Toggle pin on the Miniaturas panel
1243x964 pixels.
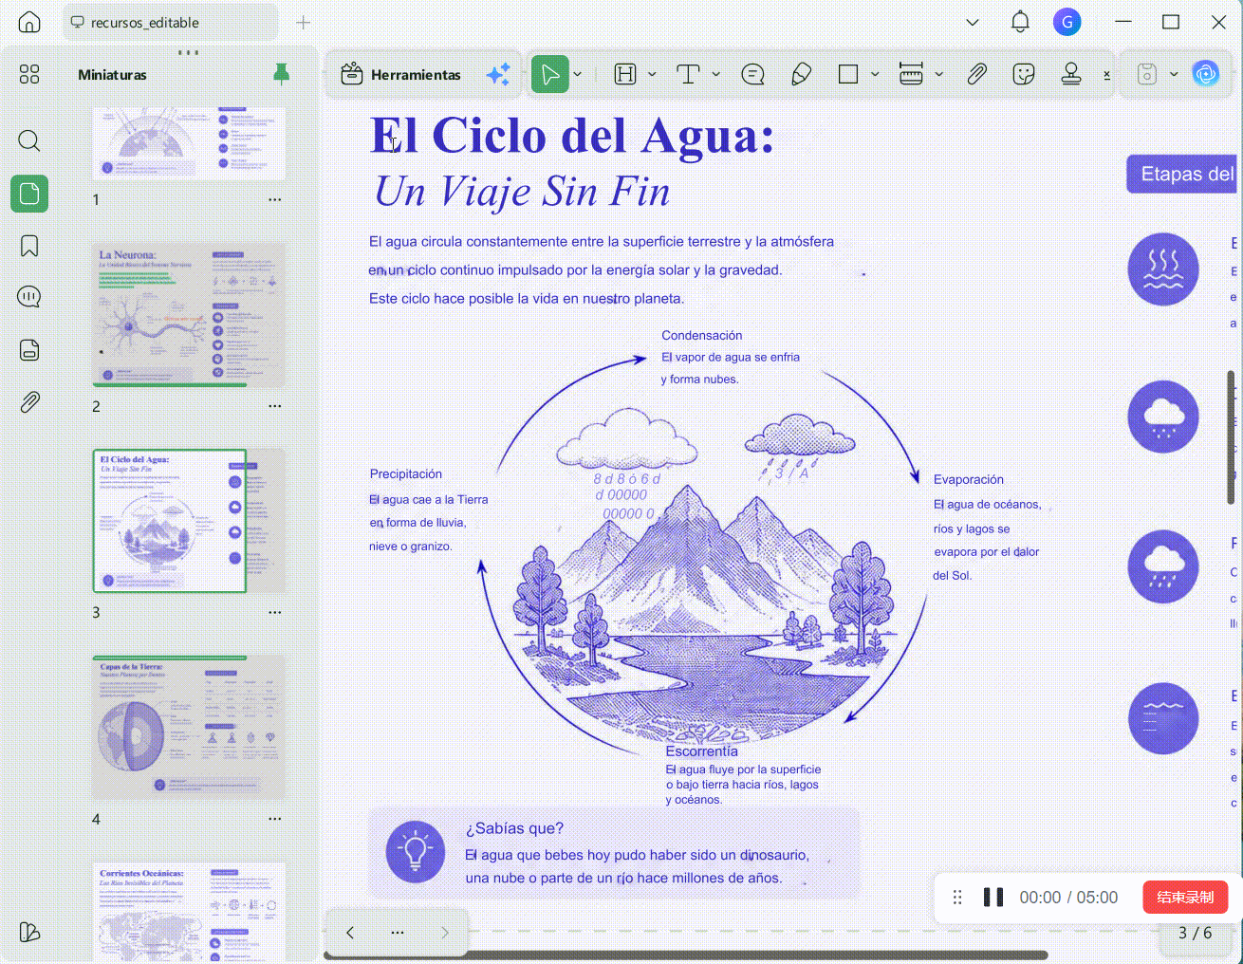pyautogui.click(x=281, y=74)
